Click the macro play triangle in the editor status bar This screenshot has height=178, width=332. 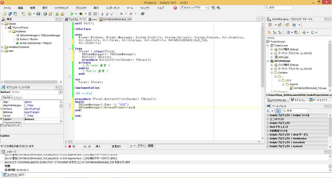click(66, 146)
